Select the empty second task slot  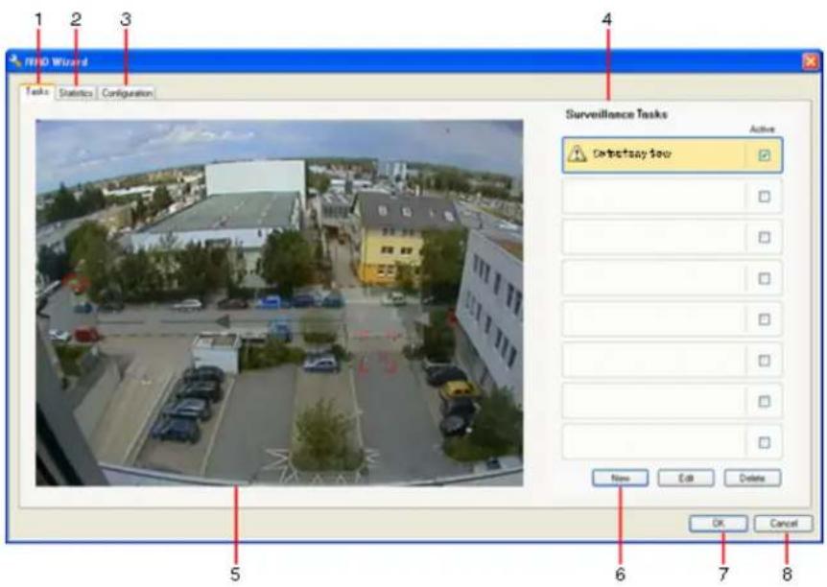click(x=672, y=197)
